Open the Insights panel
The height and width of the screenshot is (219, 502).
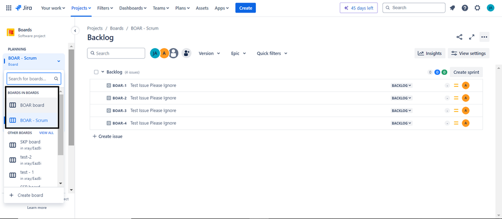pos(430,53)
